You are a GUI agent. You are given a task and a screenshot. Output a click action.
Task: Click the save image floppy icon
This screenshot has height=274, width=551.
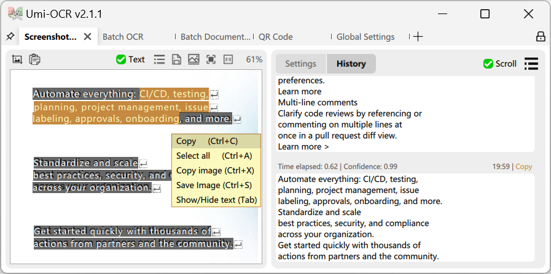coord(176,59)
